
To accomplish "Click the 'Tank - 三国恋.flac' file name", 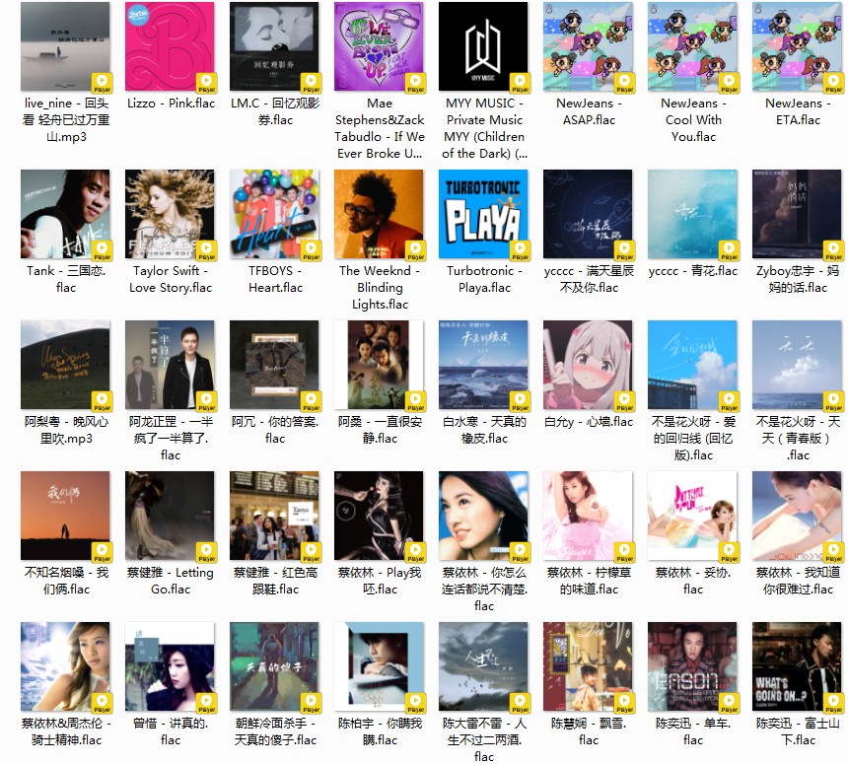I will pos(66,279).
